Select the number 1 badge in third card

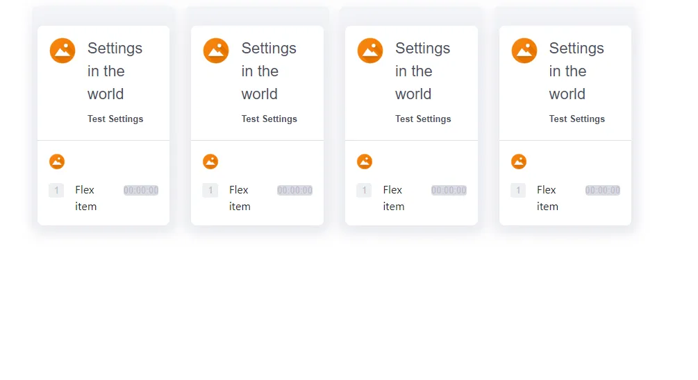pos(364,190)
